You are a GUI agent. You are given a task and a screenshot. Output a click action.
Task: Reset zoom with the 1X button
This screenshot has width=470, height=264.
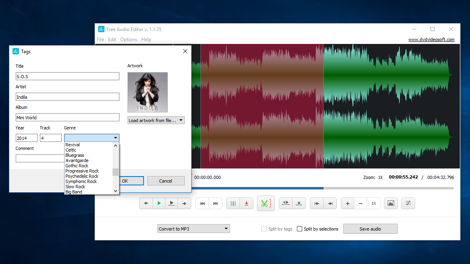[374, 204]
